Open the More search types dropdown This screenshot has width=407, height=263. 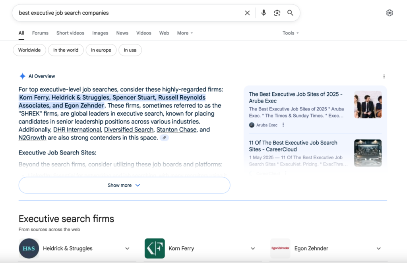coord(185,33)
